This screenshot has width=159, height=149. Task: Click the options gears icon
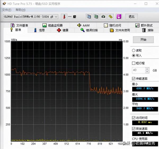point(111,16)
